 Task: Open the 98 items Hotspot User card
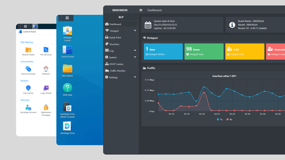[204, 52]
